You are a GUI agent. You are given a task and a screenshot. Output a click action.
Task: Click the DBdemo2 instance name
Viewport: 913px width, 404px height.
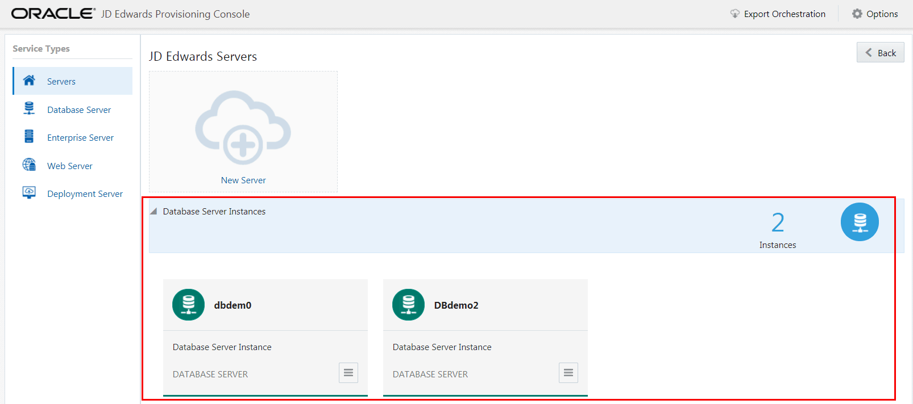click(457, 305)
